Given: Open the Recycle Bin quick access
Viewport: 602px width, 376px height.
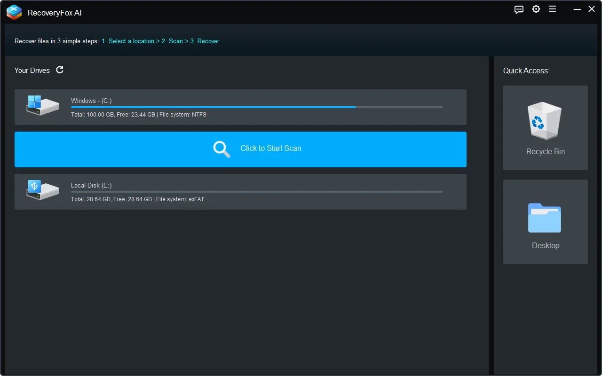Looking at the screenshot, I should click(x=545, y=127).
